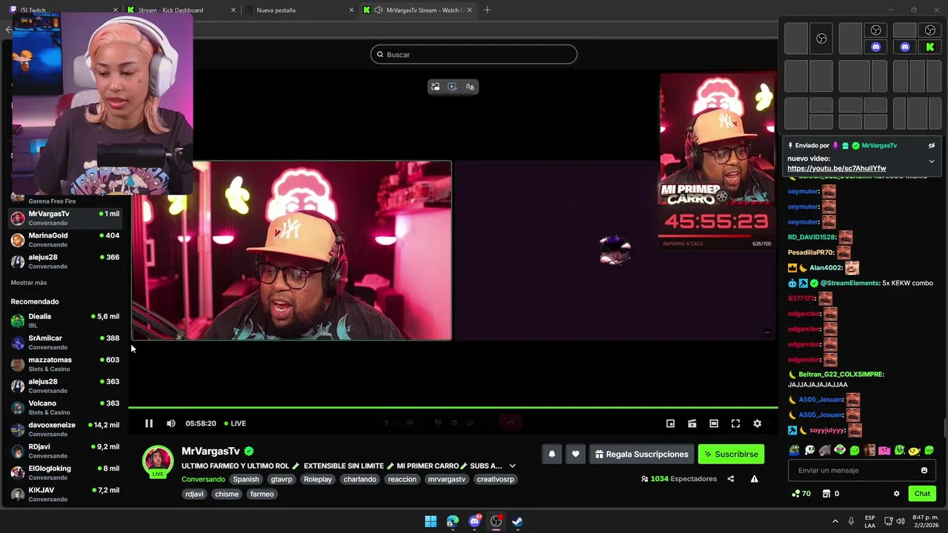
Task: Click first overlay icon above video
Action: pyautogui.click(x=435, y=87)
